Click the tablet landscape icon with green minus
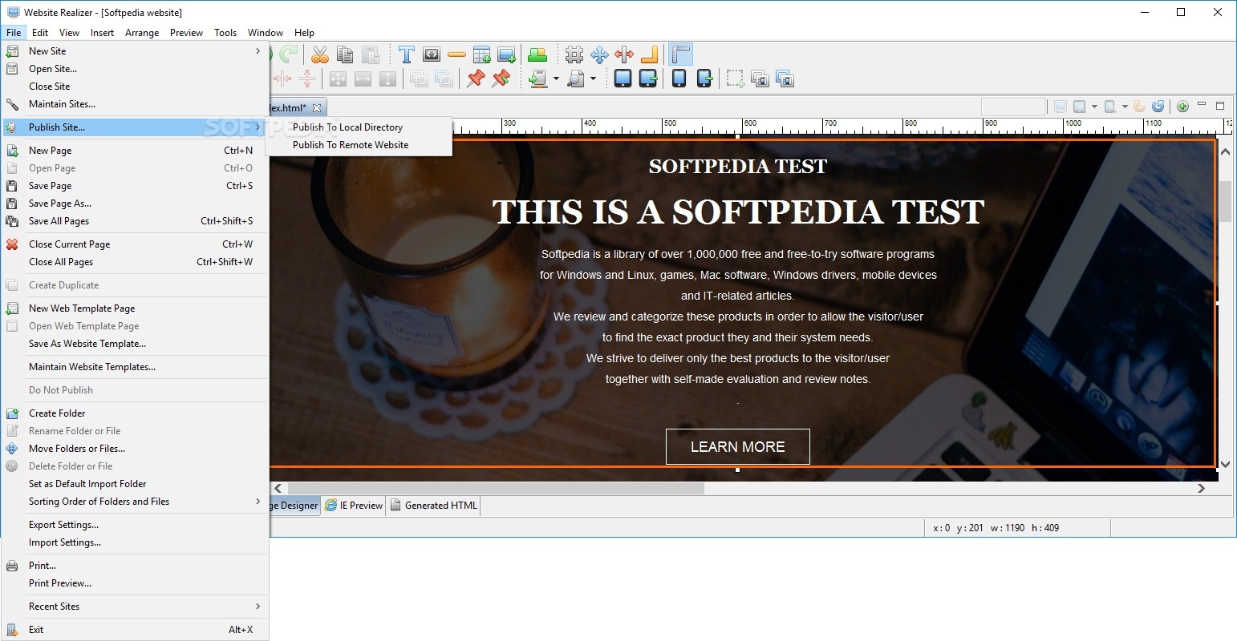The image size is (1237, 641). tap(648, 79)
